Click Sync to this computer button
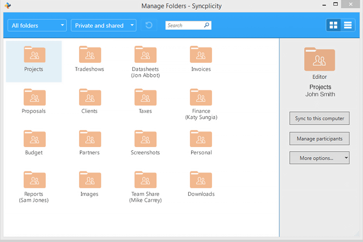Screen dimensions: 363x242 pyautogui.click(x=319, y=118)
